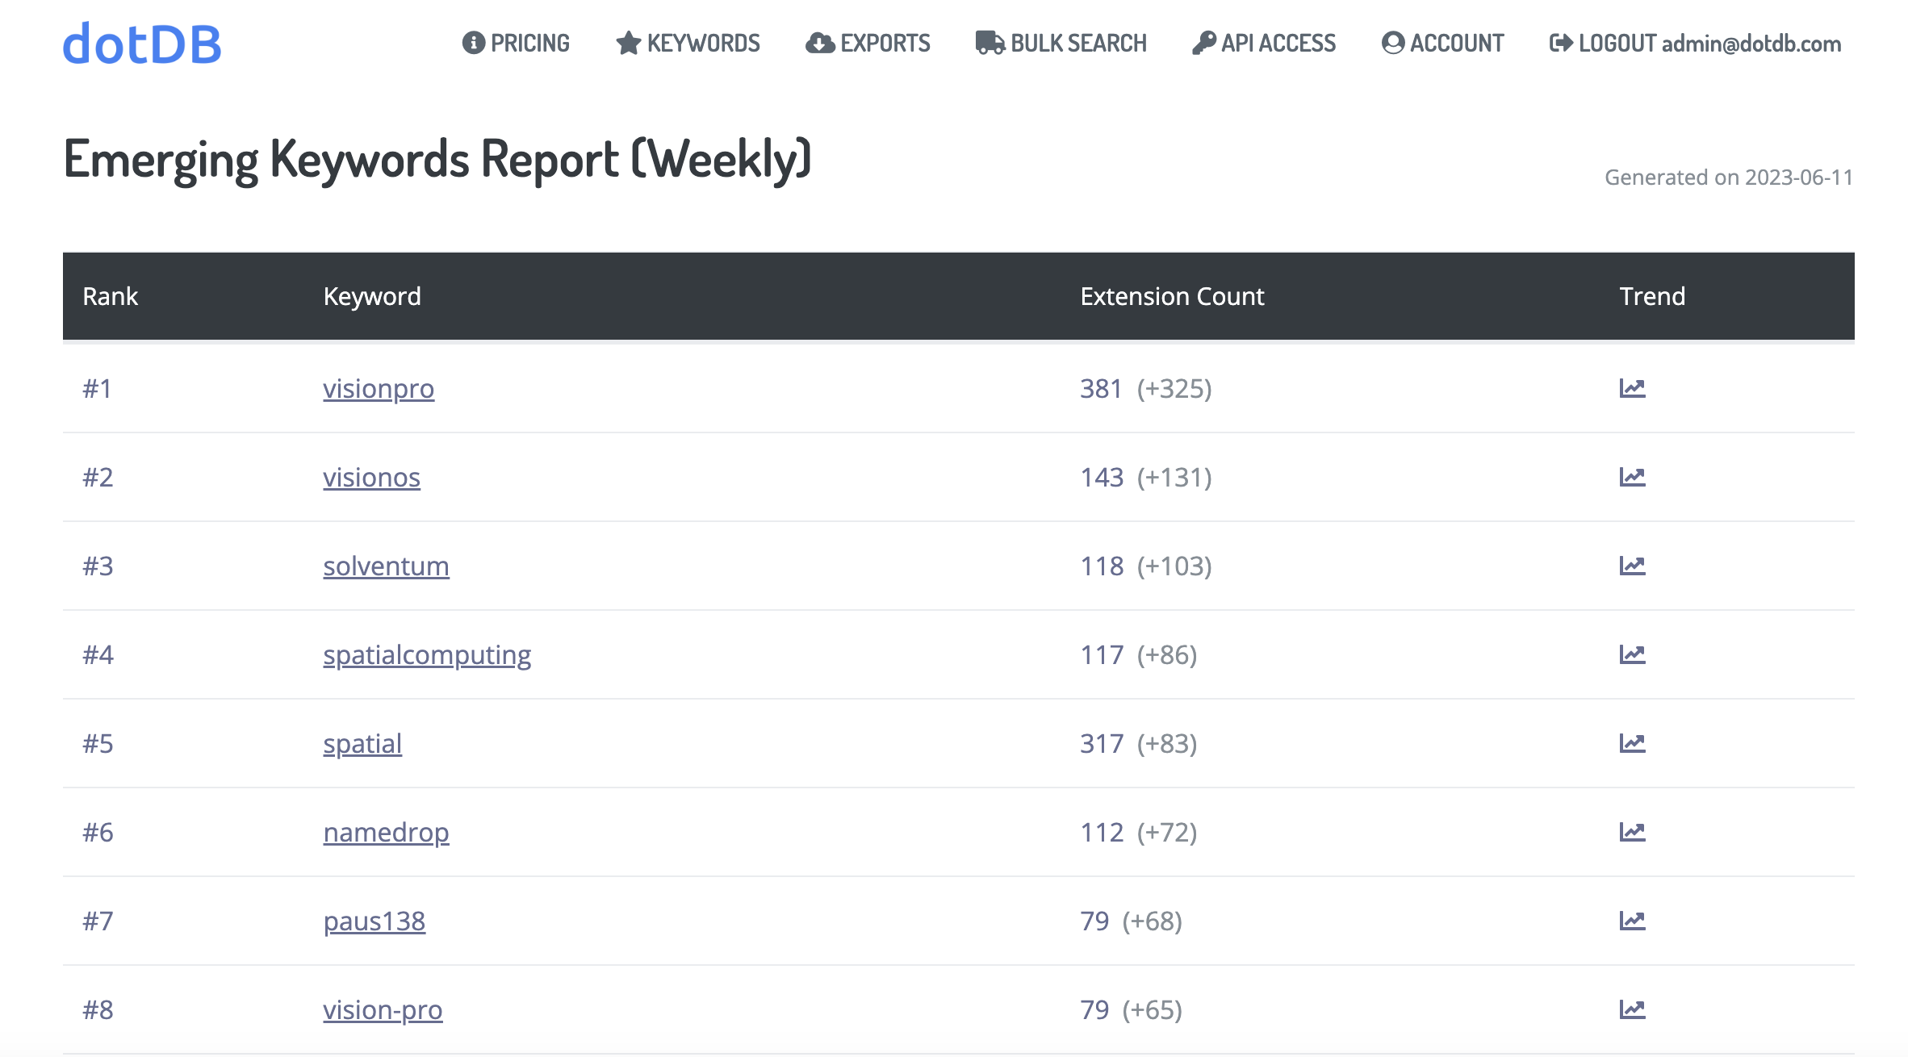Open the visionpro keyword link
This screenshot has width=1908, height=1057.
click(379, 389)
